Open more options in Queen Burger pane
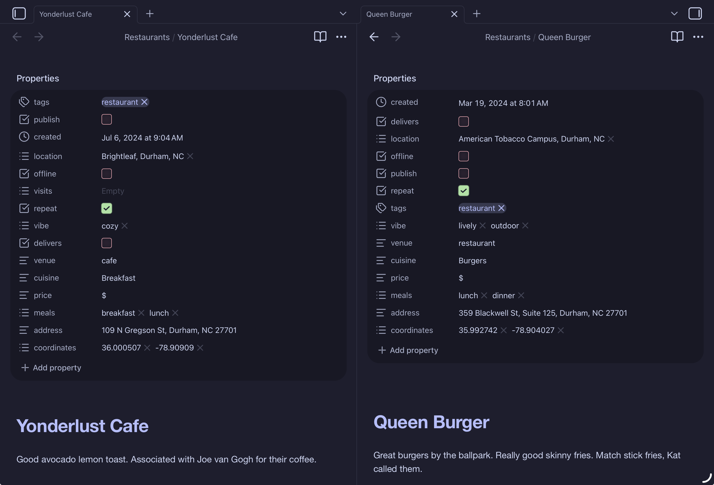This screenshot has height=485, width=714. pyautogui.click(x=698, y=37)
